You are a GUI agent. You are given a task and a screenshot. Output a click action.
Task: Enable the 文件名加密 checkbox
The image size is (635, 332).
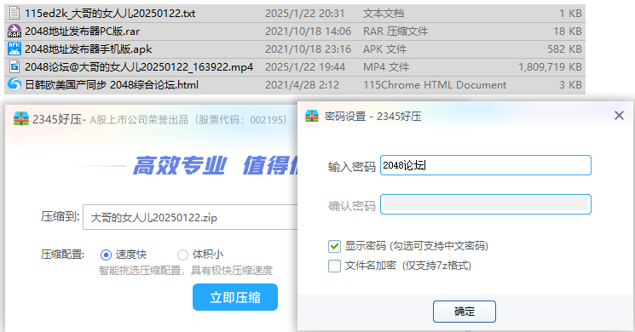[334, 266]
